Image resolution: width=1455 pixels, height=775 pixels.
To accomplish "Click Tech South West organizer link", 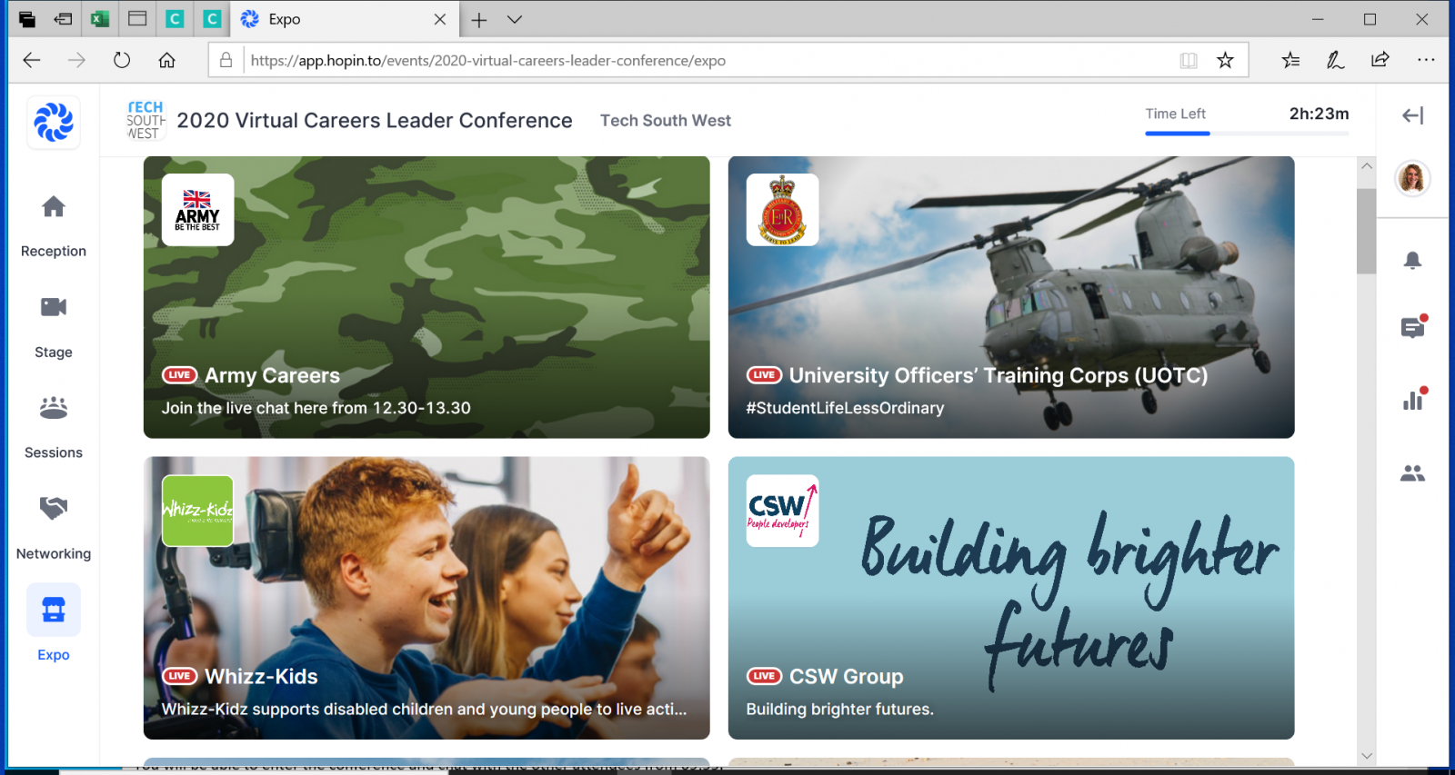I will tap(665, 121).
